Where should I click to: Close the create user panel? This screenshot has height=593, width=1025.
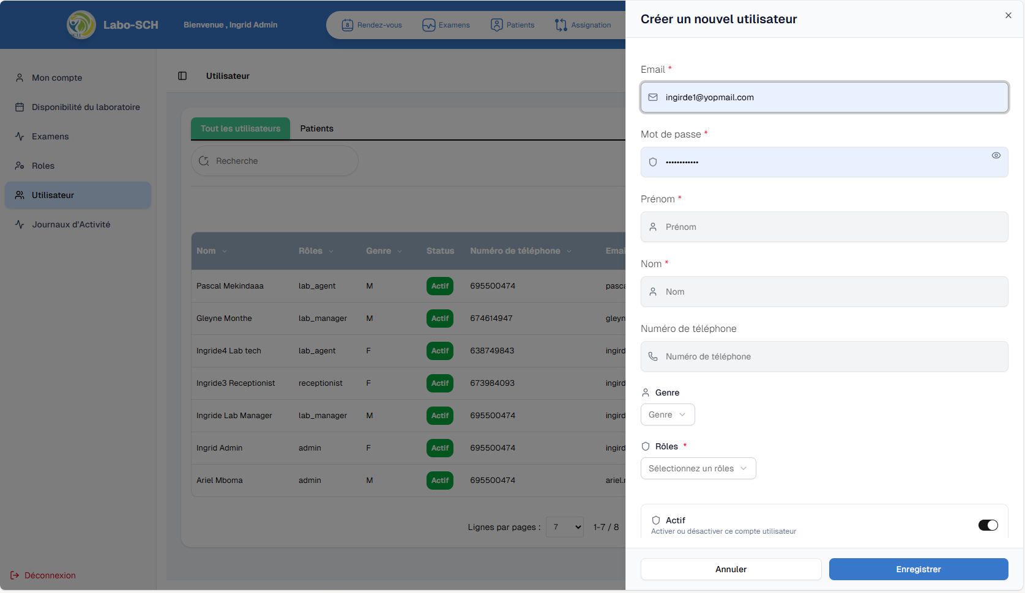click(1008, 15)
